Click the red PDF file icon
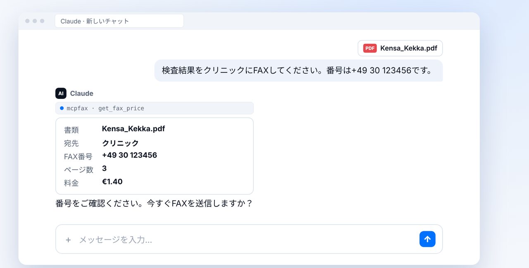The width and height of the screenshot is (529, 268). point(370,48)
